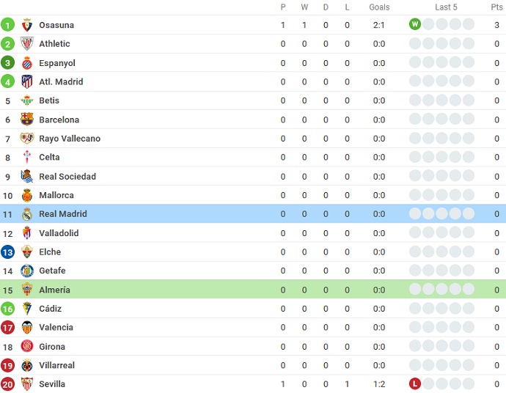
Task: Click Osasuna's green W result badge
Action: [x=415, y=24]
